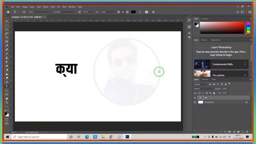
Task: Switch to the Channels tab
Action: pos(205,79)
